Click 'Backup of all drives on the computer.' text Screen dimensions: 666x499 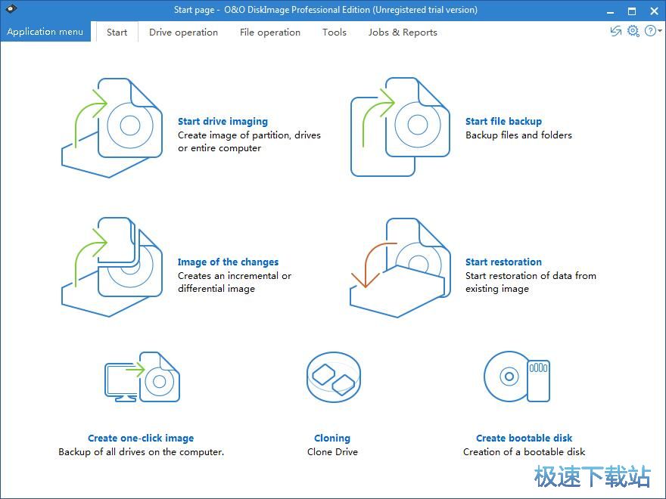(141, 452)
